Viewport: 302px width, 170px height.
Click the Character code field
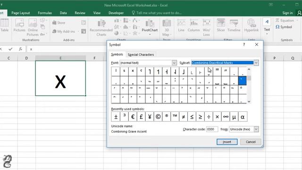point(212,129)
